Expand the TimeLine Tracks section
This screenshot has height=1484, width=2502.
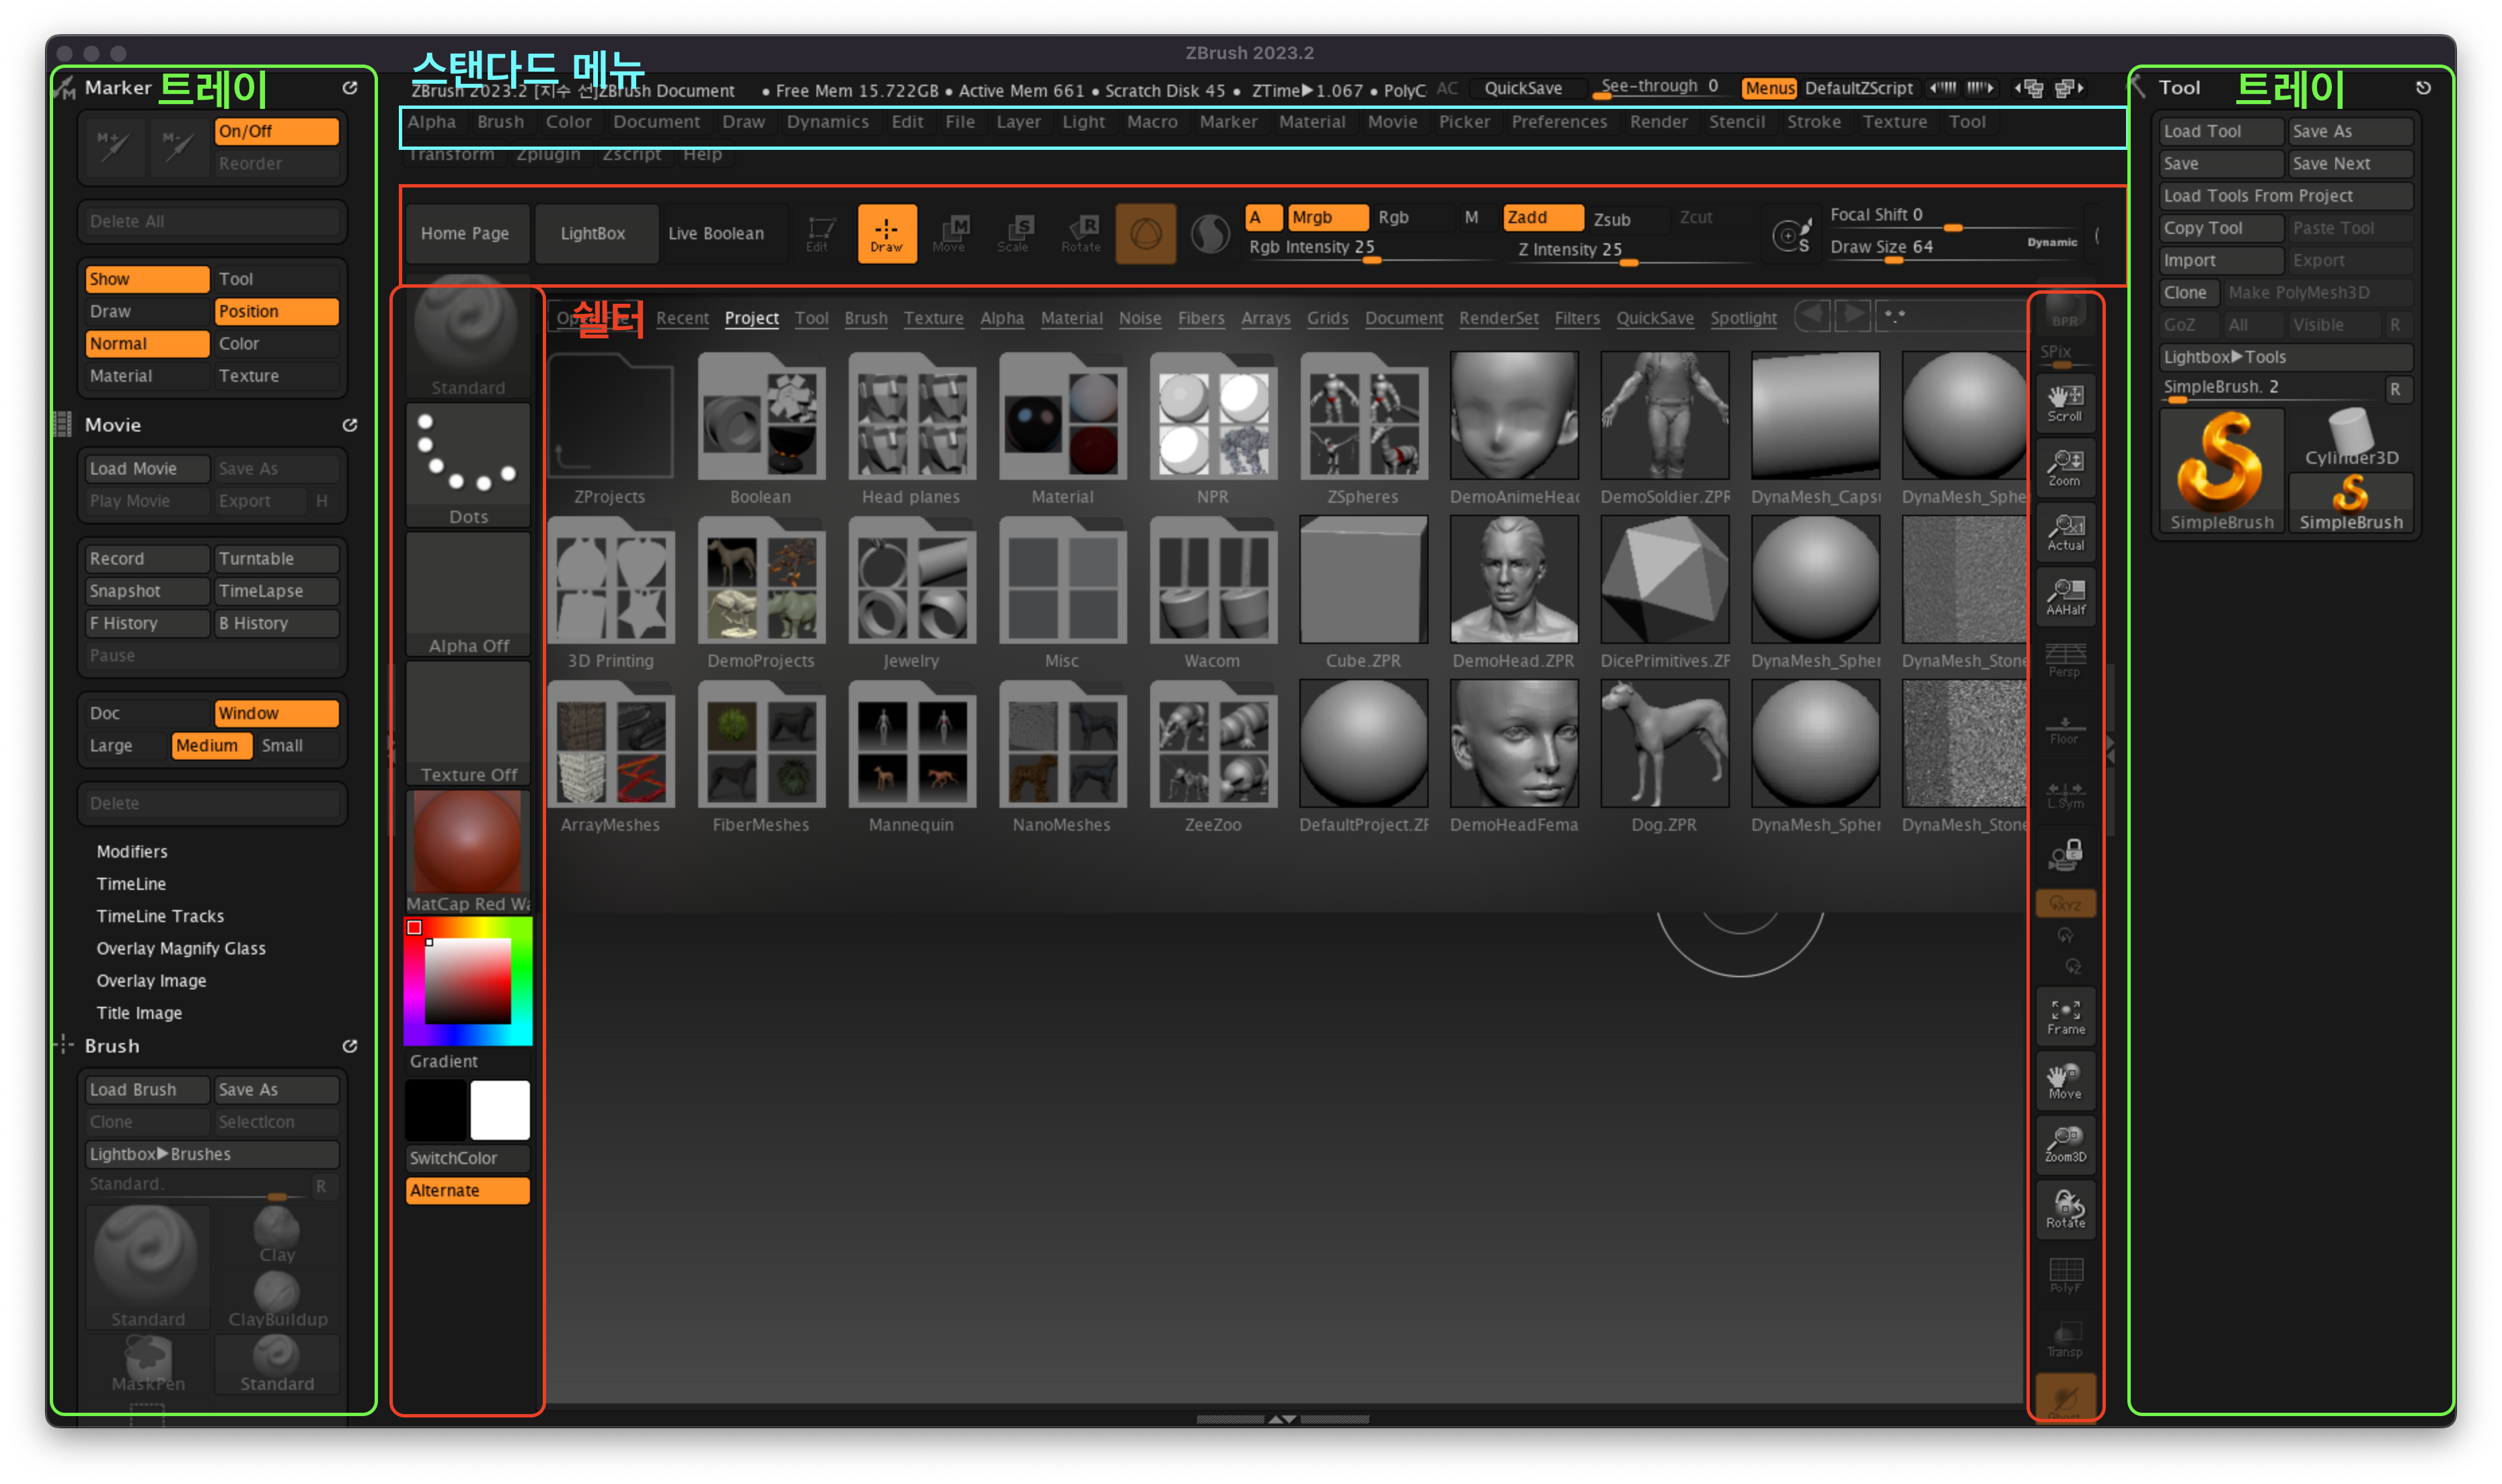pyautogui.click(x=160, y=916)
